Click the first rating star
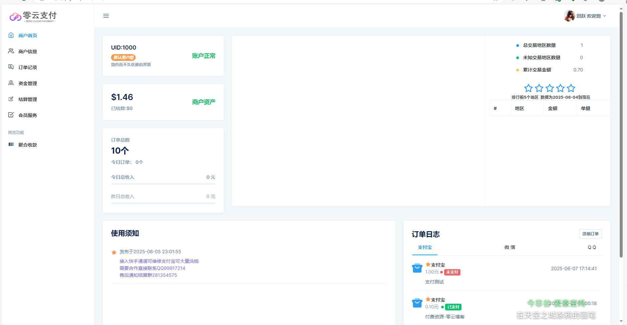The height and width of the screenshot is (325, 627). click(x=528, y=88)
